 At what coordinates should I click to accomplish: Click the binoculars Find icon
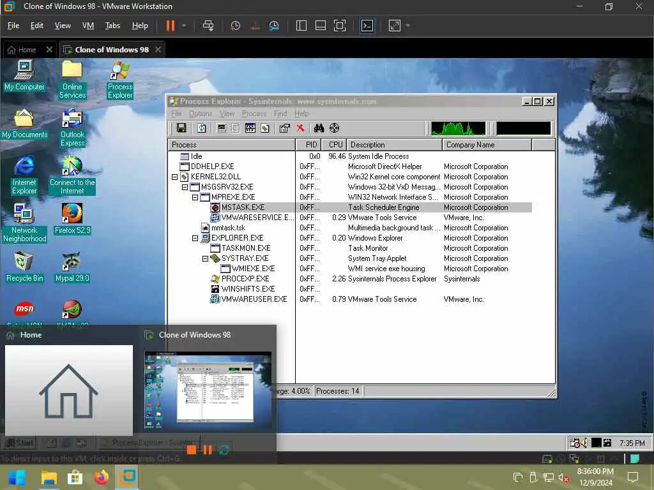point(319,128)
